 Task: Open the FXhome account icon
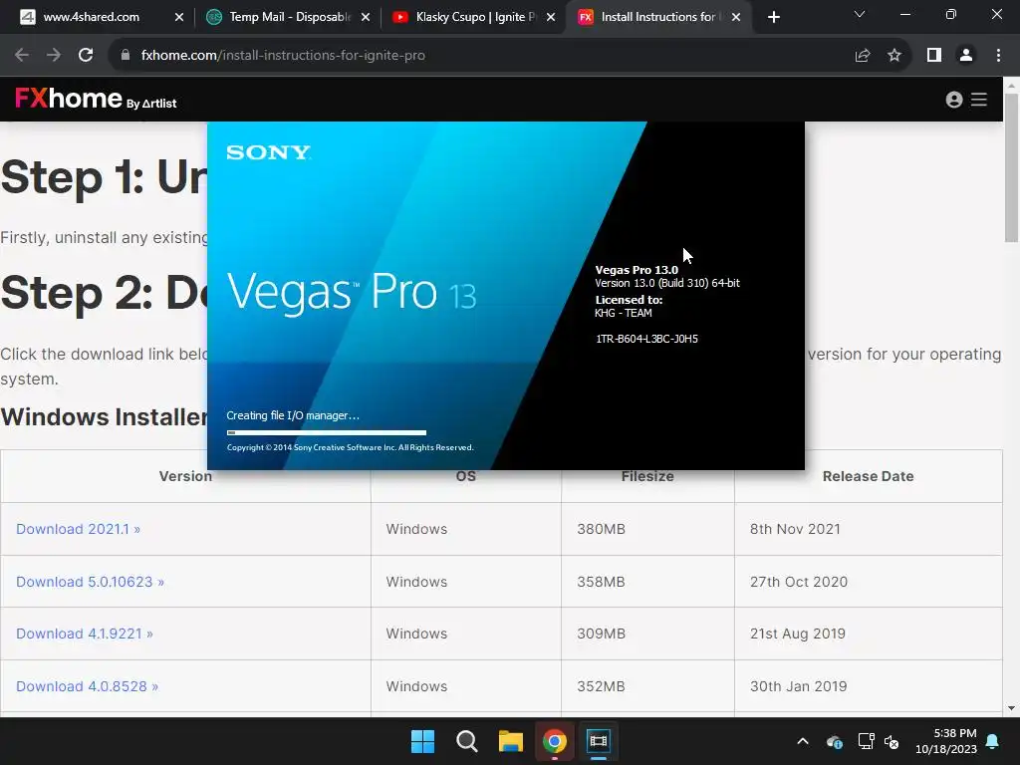953,99
